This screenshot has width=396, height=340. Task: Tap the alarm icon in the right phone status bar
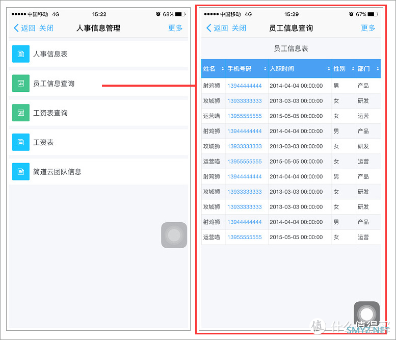(351, 14)
